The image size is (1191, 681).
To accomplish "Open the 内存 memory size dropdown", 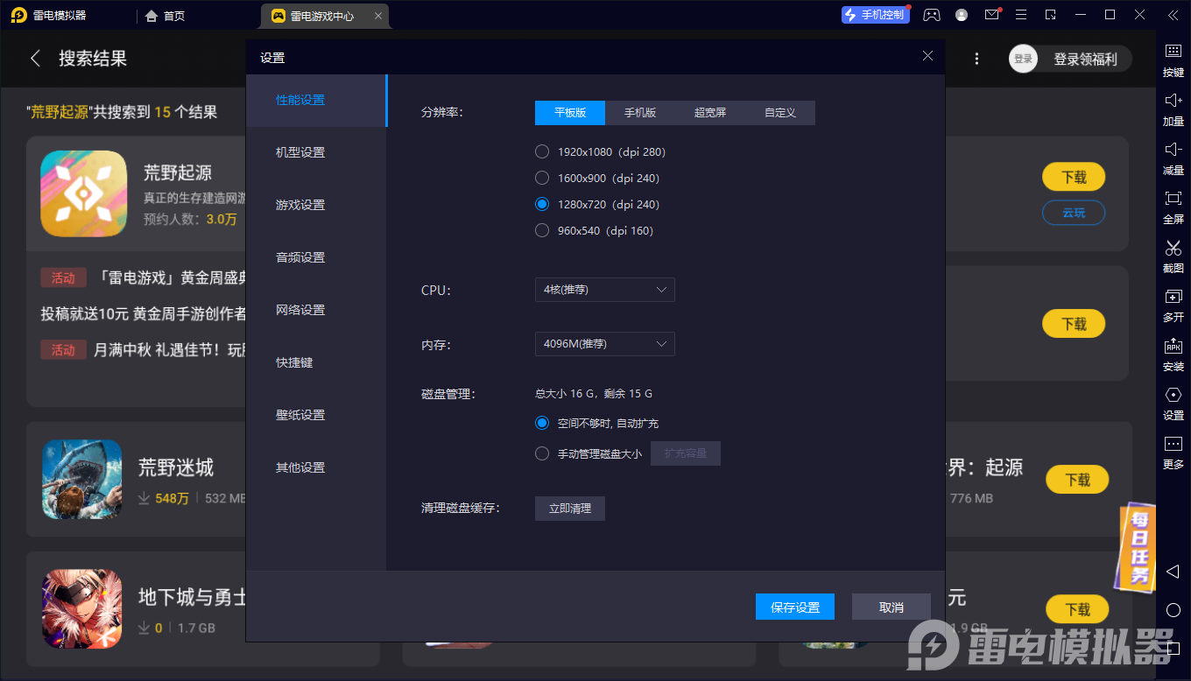I will click(x=604, y=344).
